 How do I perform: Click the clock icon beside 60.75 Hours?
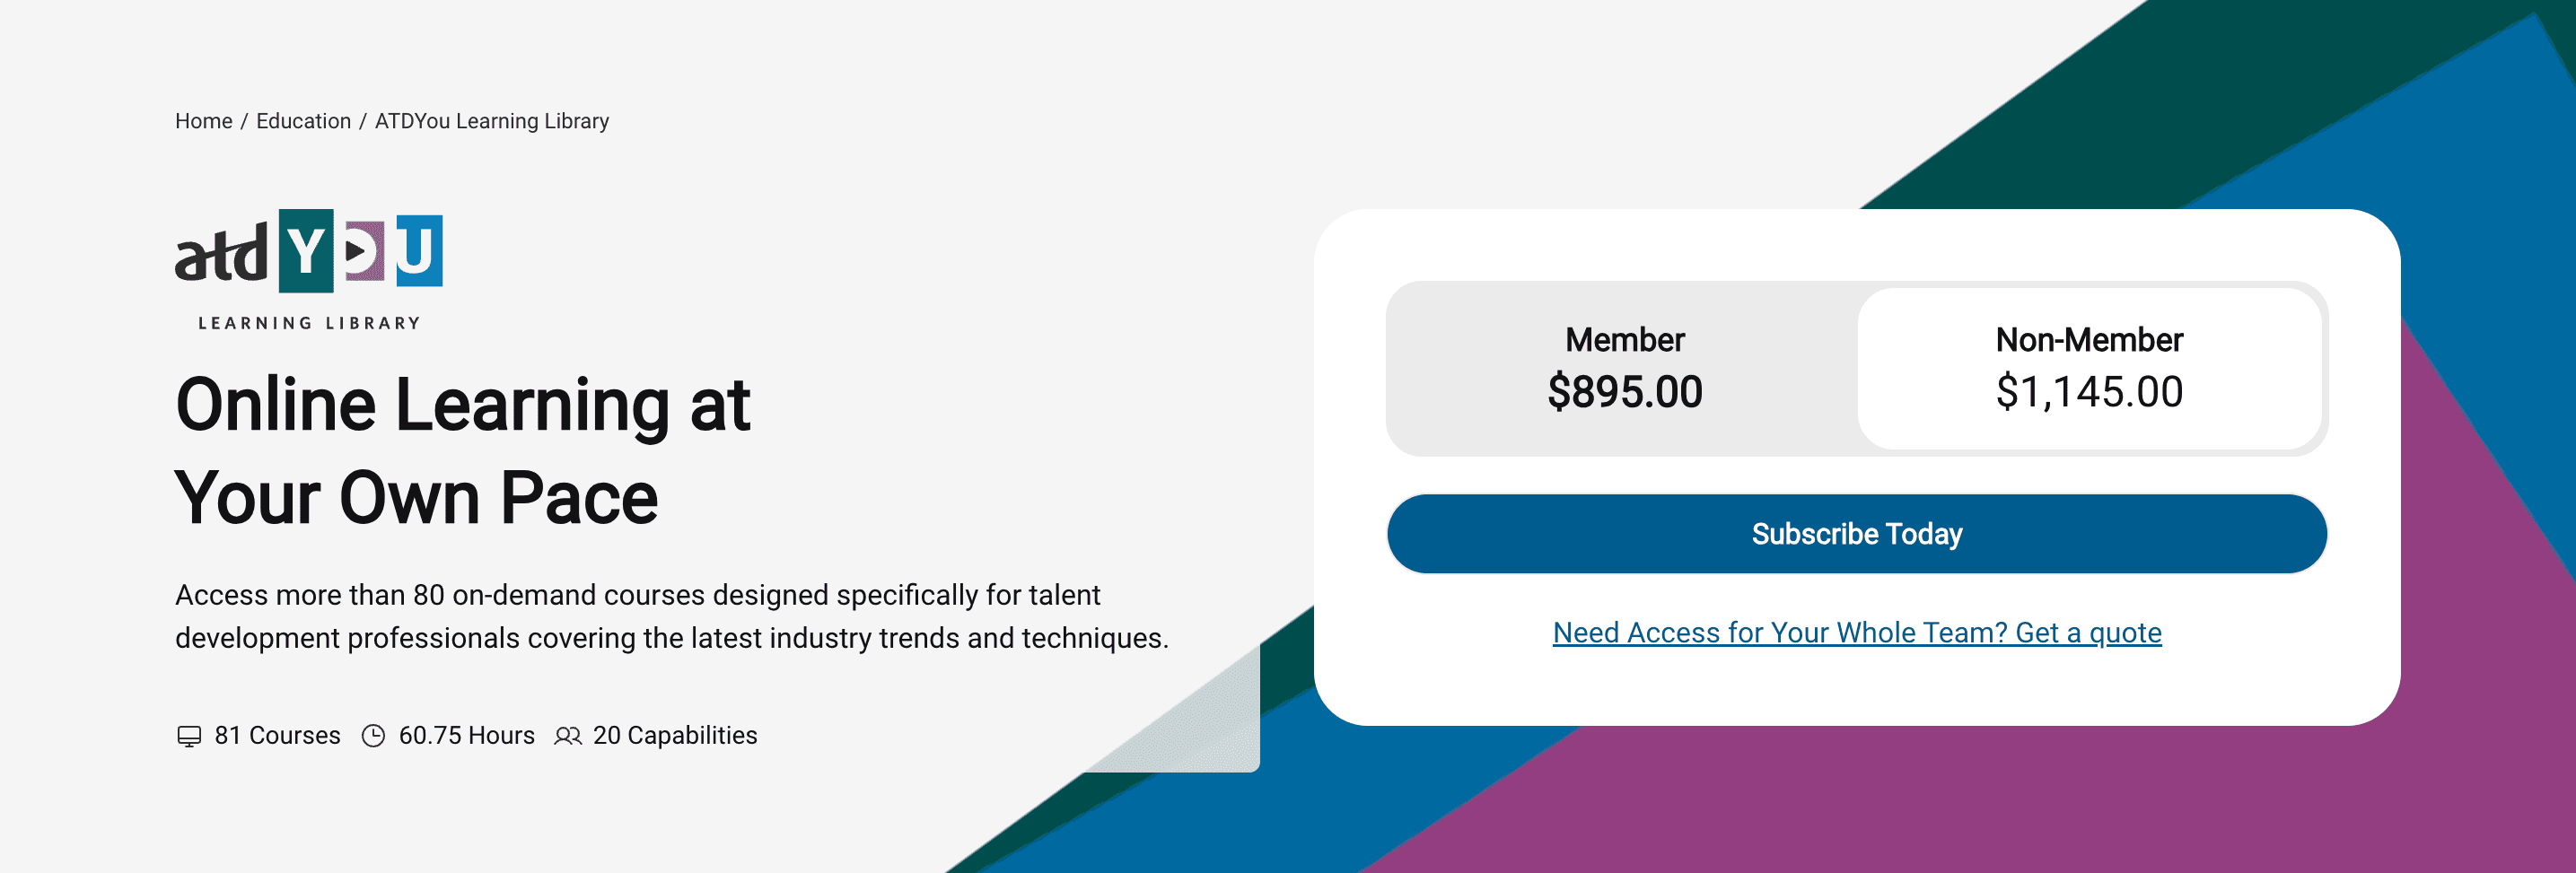click(x=375, y=735)
